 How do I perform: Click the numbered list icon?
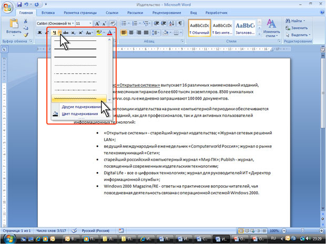pyautogui.click(x=135, y=23)
